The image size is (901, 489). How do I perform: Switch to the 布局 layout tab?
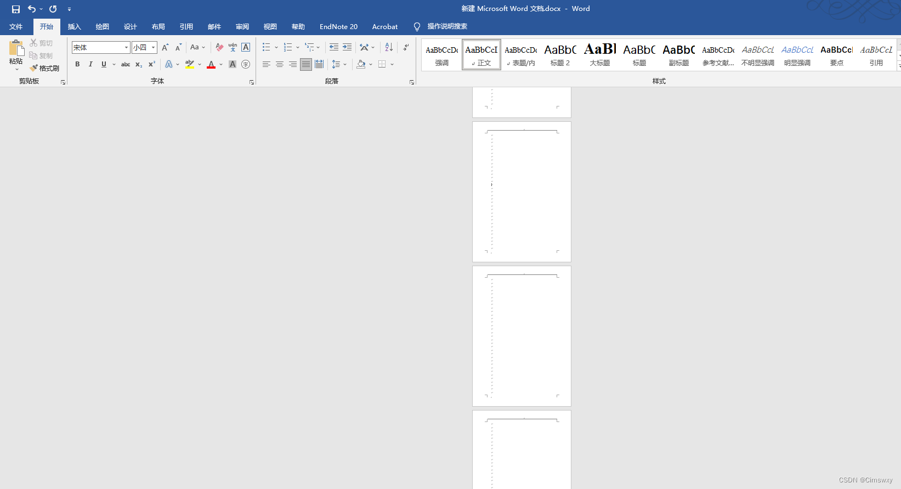click(158, 27)
